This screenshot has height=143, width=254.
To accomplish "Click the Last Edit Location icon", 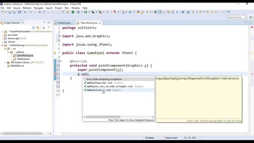I will pos(208,12).
